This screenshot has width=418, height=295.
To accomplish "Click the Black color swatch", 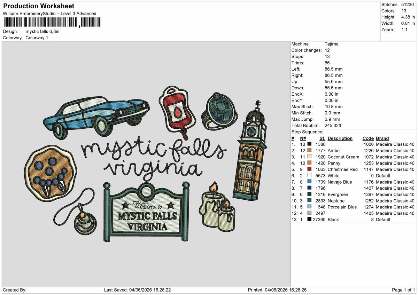I will pos(309,220).
